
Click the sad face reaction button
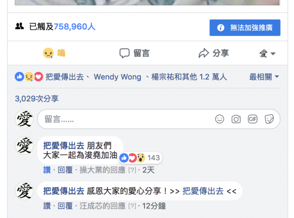54,53
